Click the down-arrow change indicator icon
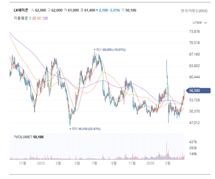The height and width of the screenshot is (179, 215). [x=97, y=10]
